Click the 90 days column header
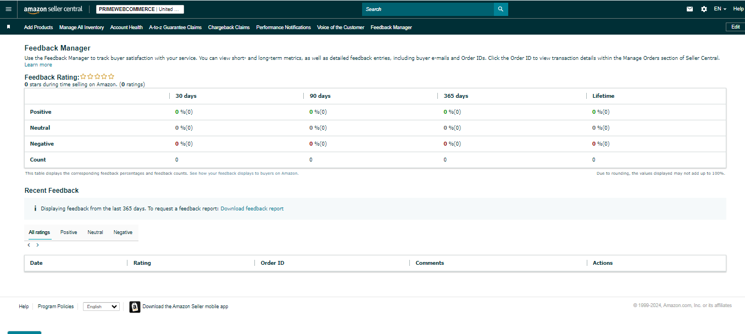 320,96
